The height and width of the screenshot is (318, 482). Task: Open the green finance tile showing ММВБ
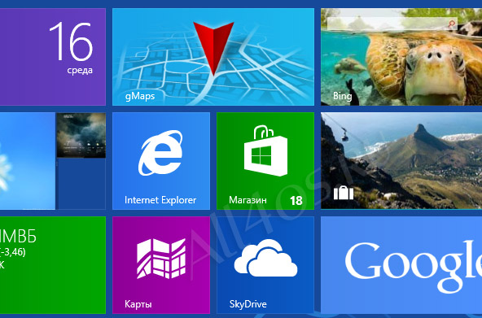pyautogui.click(x=53, y=265)
